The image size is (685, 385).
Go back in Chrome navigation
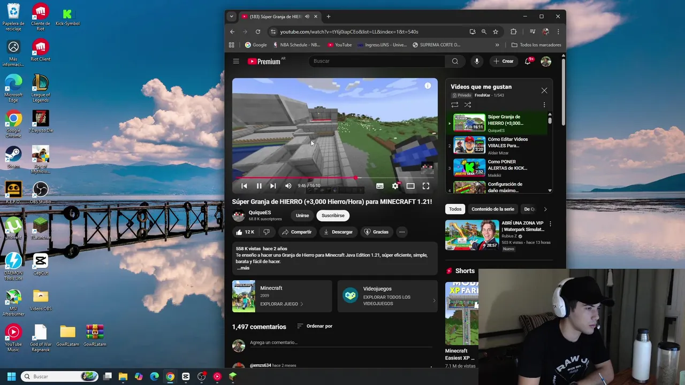click(x=232, y=32)
